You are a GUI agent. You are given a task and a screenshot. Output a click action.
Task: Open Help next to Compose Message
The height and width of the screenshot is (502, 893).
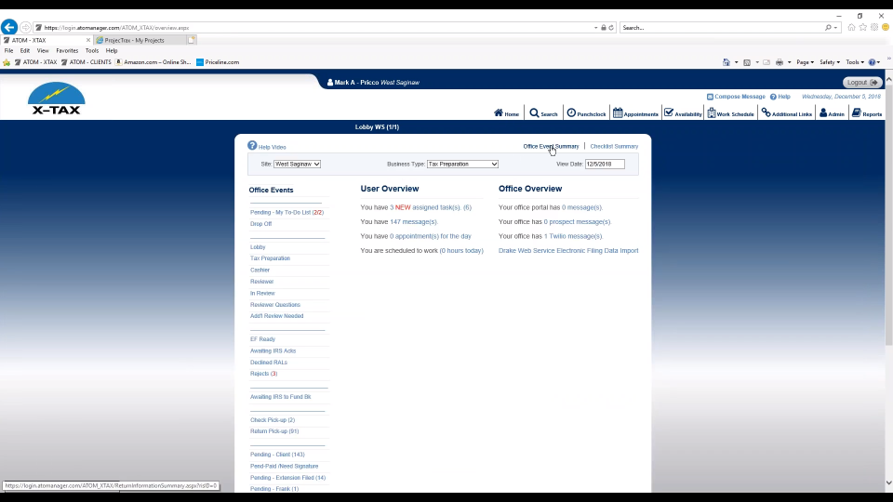[780, 97]
